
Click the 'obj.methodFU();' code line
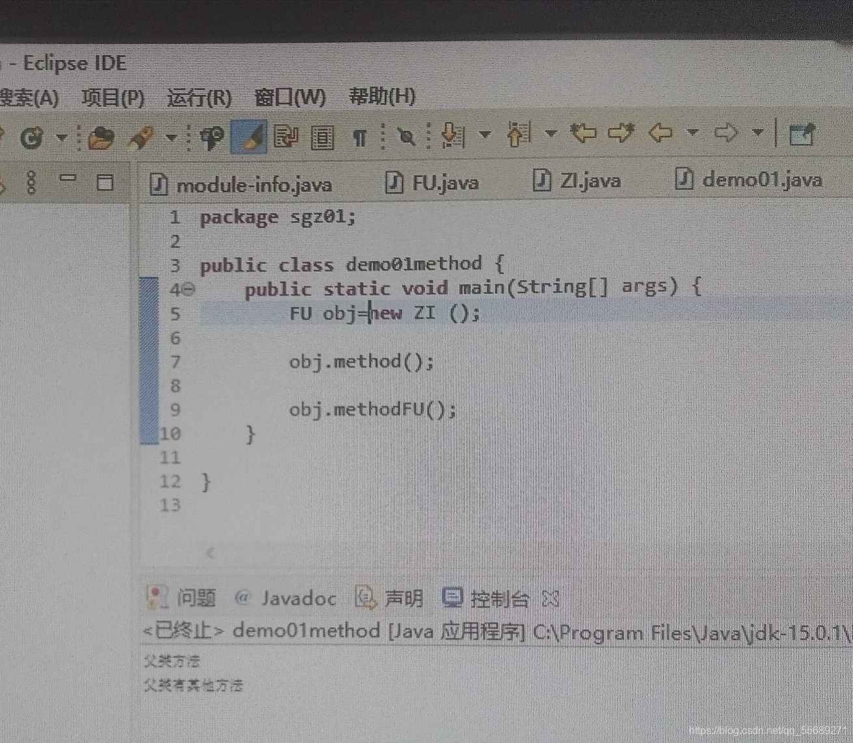[373, 410]
